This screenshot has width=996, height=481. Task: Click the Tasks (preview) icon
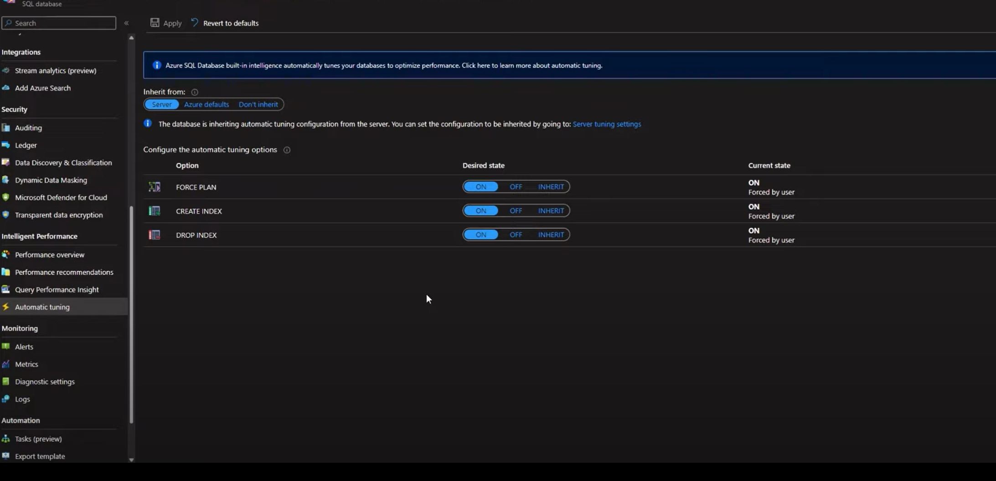tap(6, 439)
